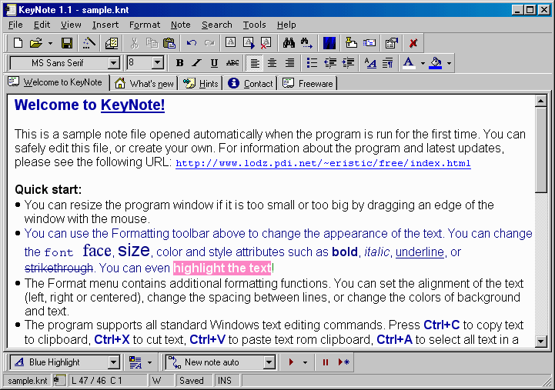Click the vertical scrollbar down arrow
555x390 pixels.
540,342
